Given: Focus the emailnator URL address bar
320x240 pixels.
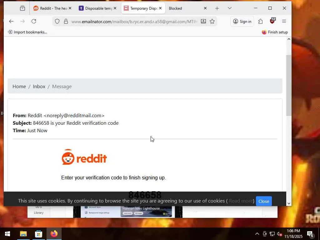Looking at the screenshot, I should click(x=134, y=22).
